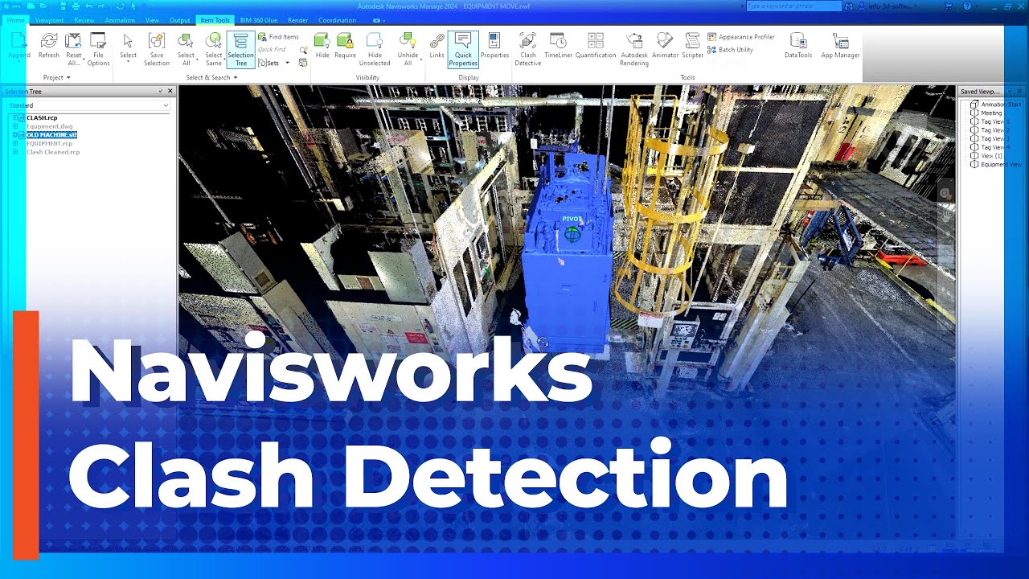The width and height of the screenshot is (1029, 579).
Task: Switch to the Animation ribbon tab
Action: pyautogui.click(x=120, y=20)
